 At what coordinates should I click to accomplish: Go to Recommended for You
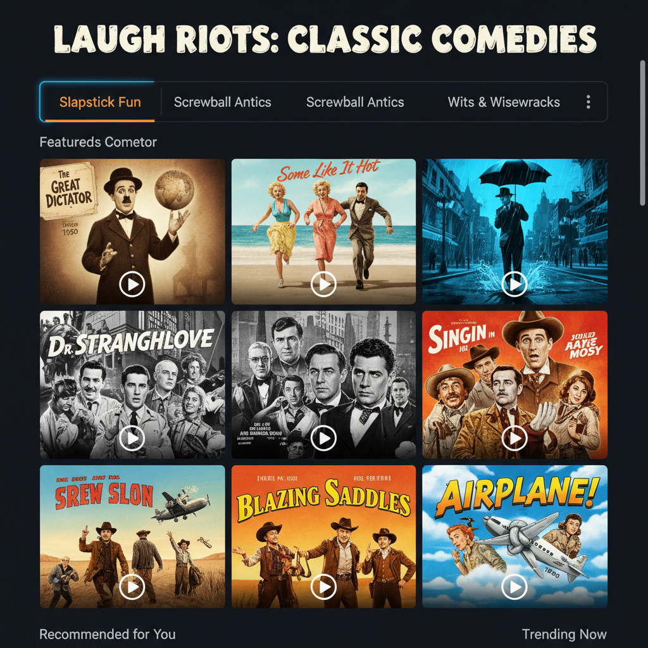(108, 634)
